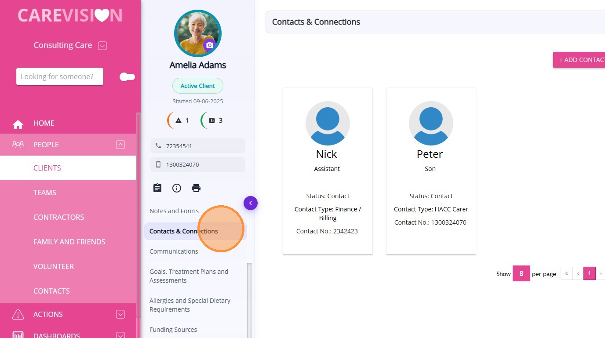The height and width of the screenshot is (338, 605).
Task: Click the Dashboards chart icon
Action: click(x=18, y=335)
